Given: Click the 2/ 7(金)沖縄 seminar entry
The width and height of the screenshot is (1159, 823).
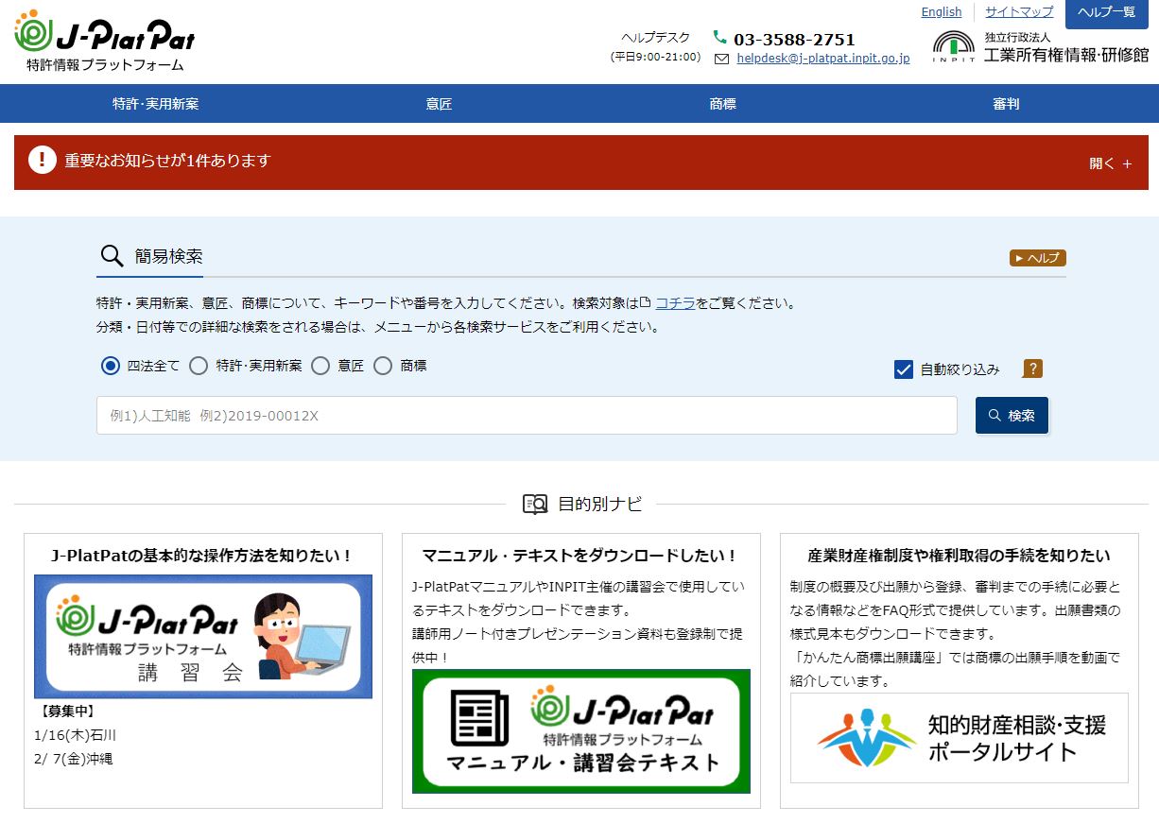Looking at the screenshot, I should pos(73,759).
